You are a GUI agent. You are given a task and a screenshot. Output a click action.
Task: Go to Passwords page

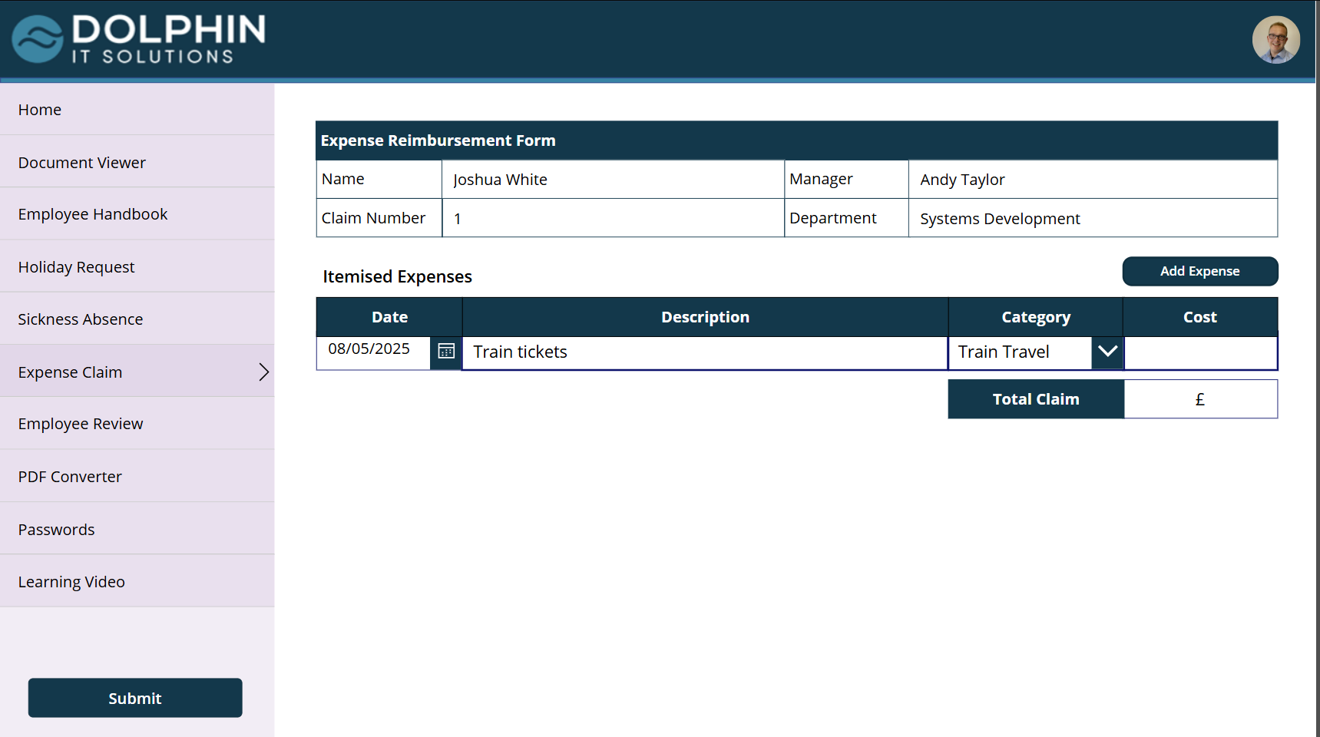(57, 530)
